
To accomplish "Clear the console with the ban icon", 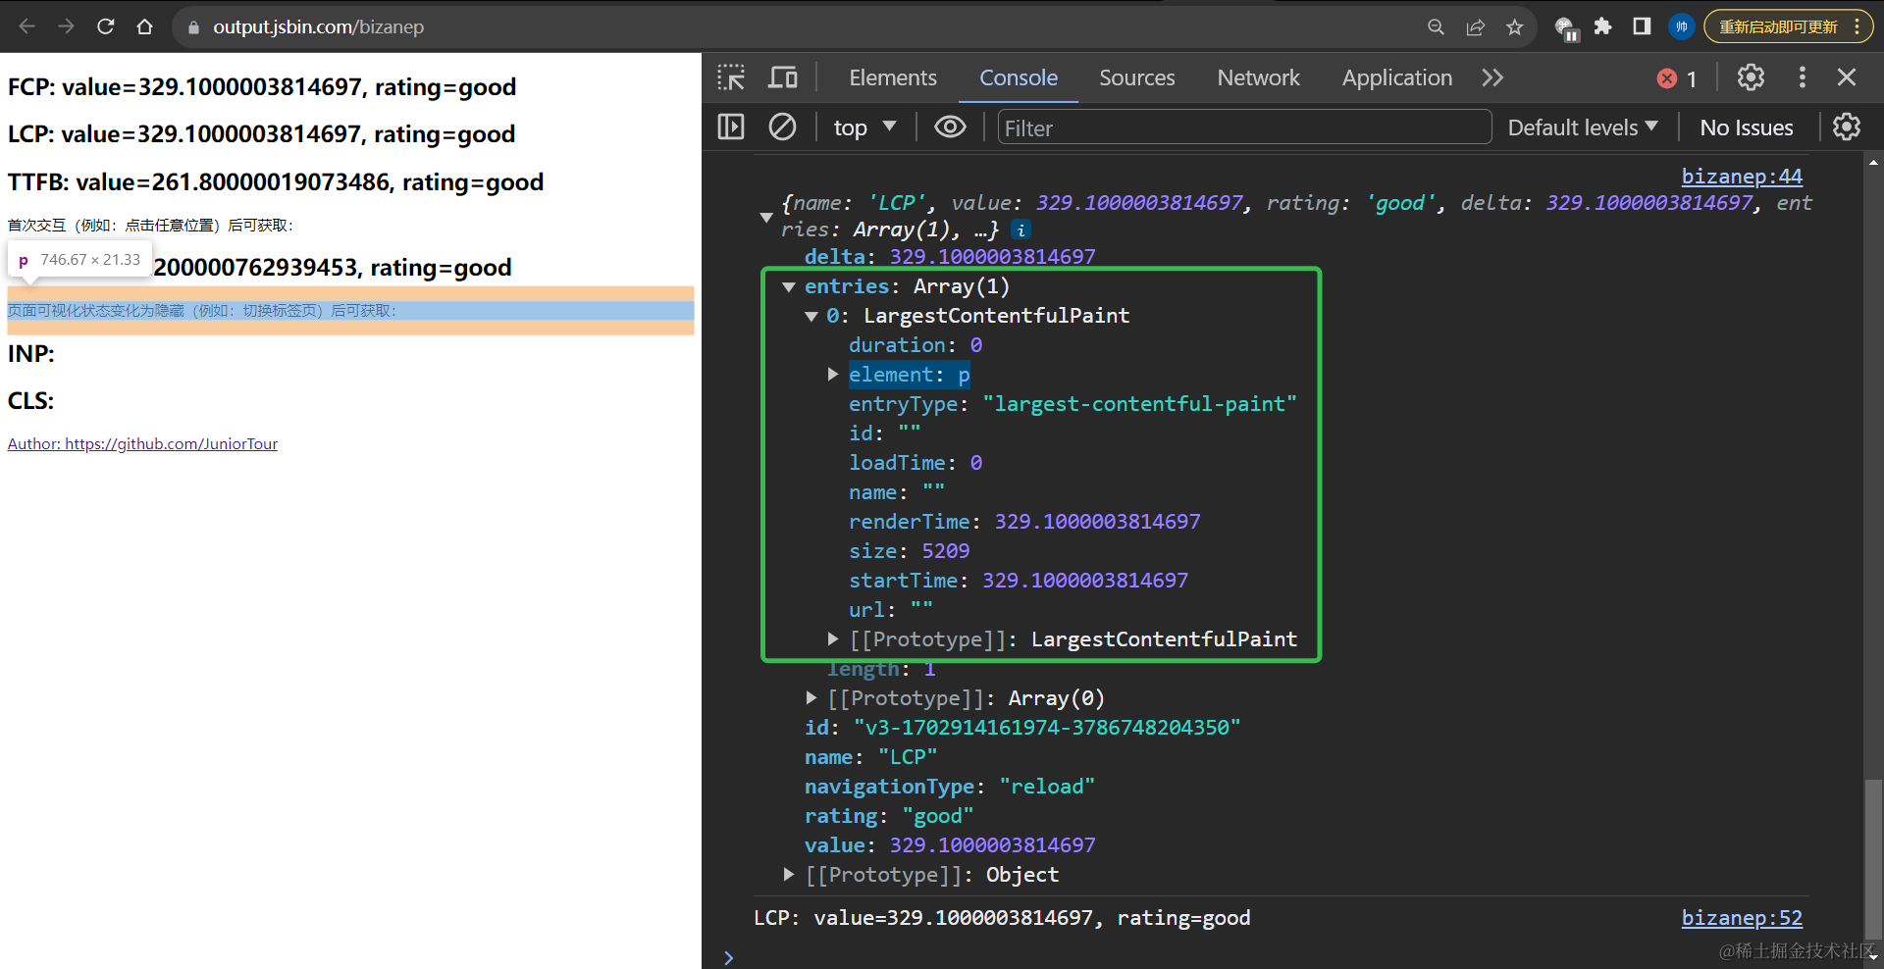I will click(782, 127).
